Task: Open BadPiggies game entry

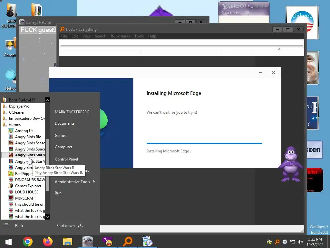Action: point(24,173)
